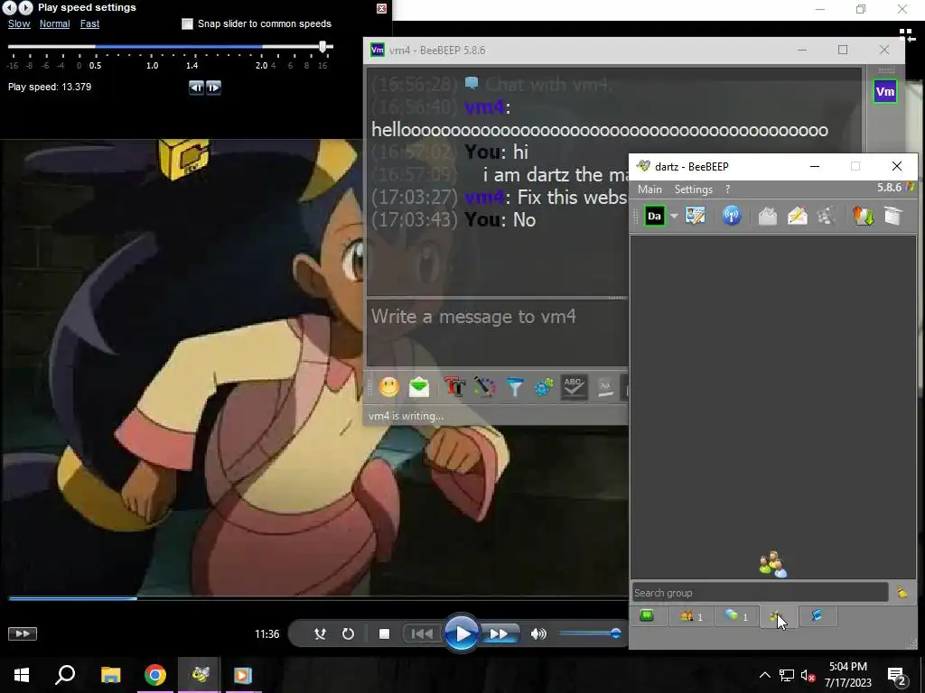This screenshot has height=693, width=925.
Task: Select the groups tab in dartz window
Action: [x=778, y=615]
